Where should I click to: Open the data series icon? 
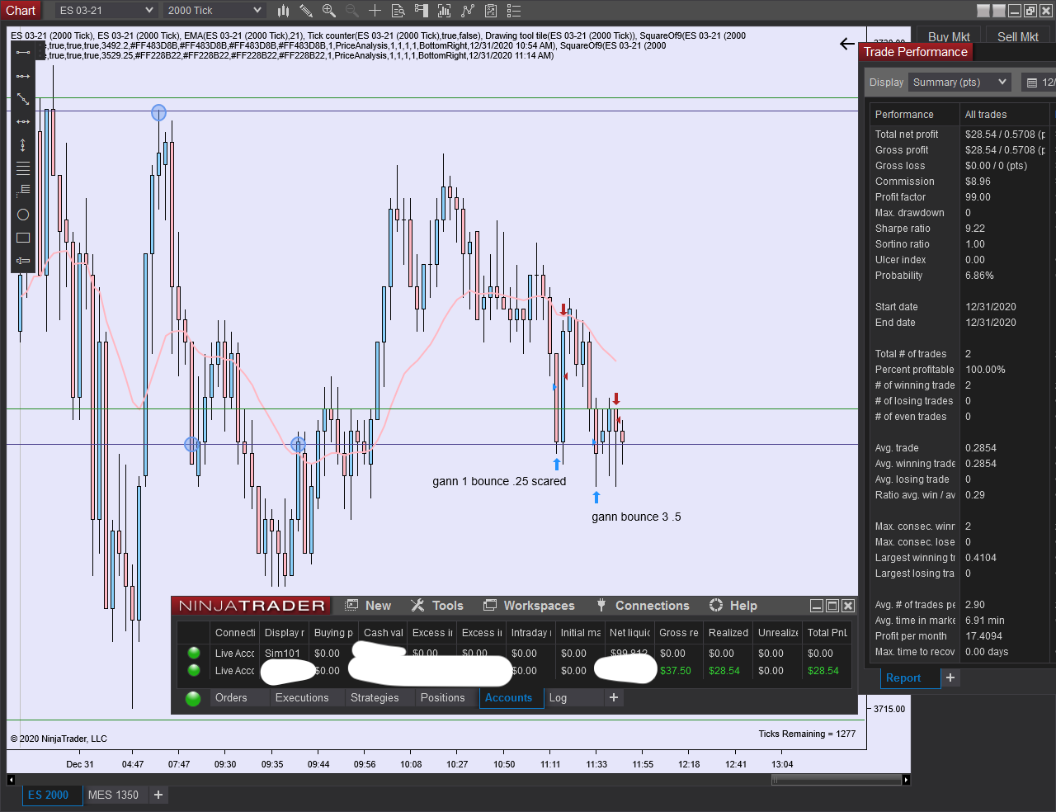point(445,11)
